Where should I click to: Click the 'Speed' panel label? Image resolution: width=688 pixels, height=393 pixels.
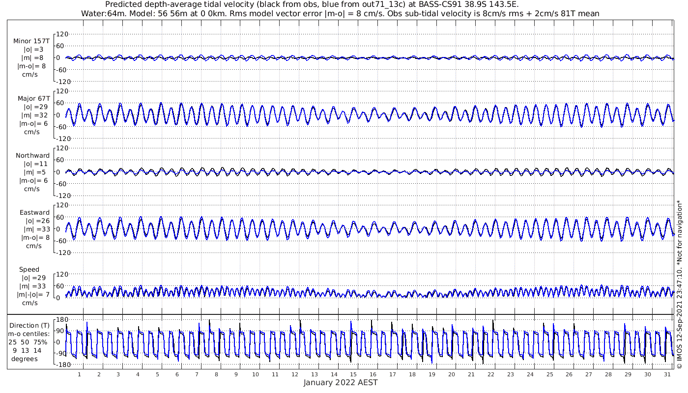tap(29, 270)
